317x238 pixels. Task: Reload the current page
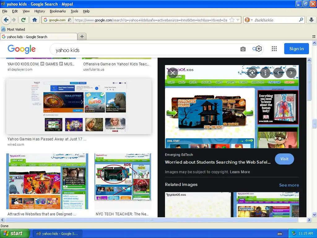tap(24, 20)
